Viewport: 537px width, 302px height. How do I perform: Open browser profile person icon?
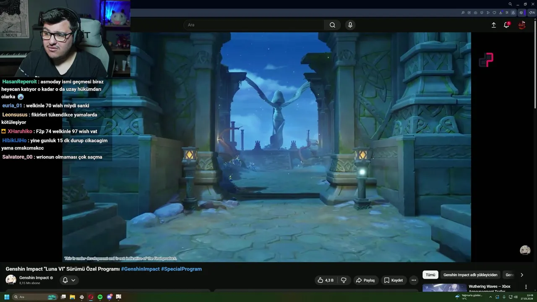[513, 13]
